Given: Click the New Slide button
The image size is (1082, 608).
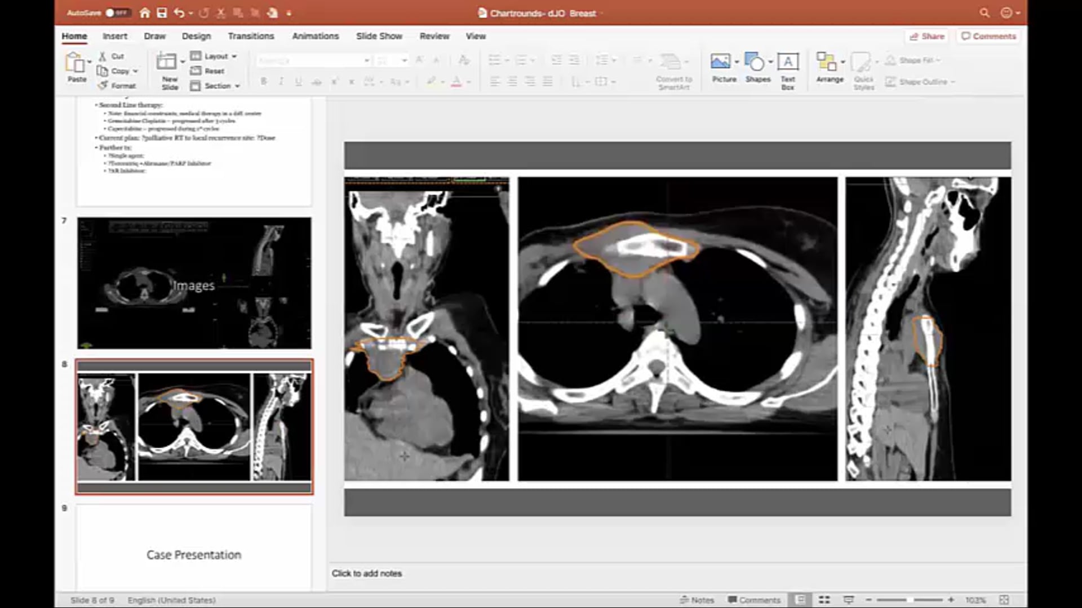Looking at the screenshot, I should coord(169,69).
